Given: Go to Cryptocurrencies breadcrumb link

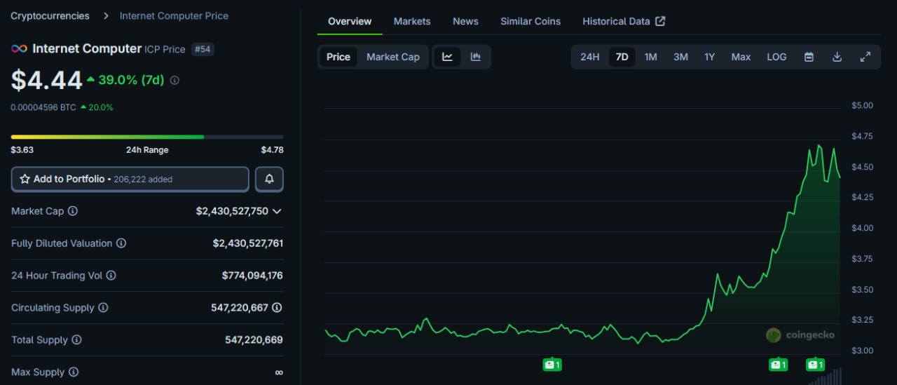Looking at the screenshot, I should click(50, 15).
